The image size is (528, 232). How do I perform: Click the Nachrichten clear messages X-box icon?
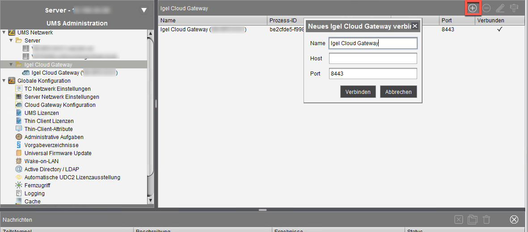click(459, 220)
